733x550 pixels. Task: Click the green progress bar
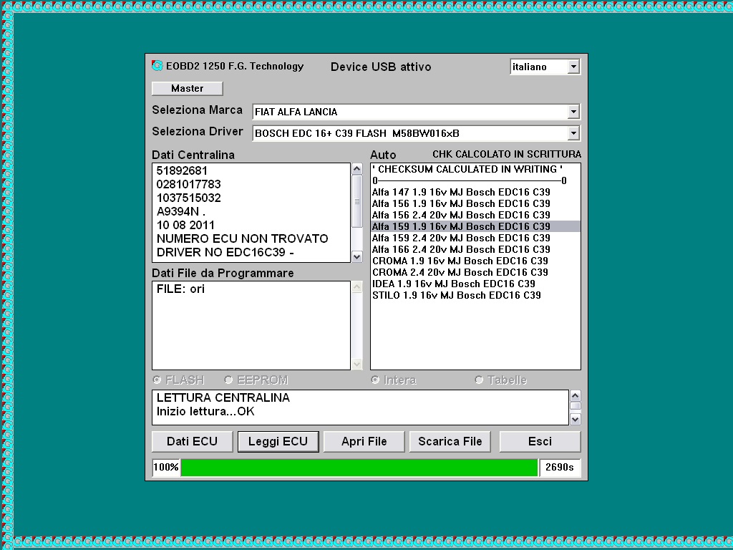(x=359, y=468)
